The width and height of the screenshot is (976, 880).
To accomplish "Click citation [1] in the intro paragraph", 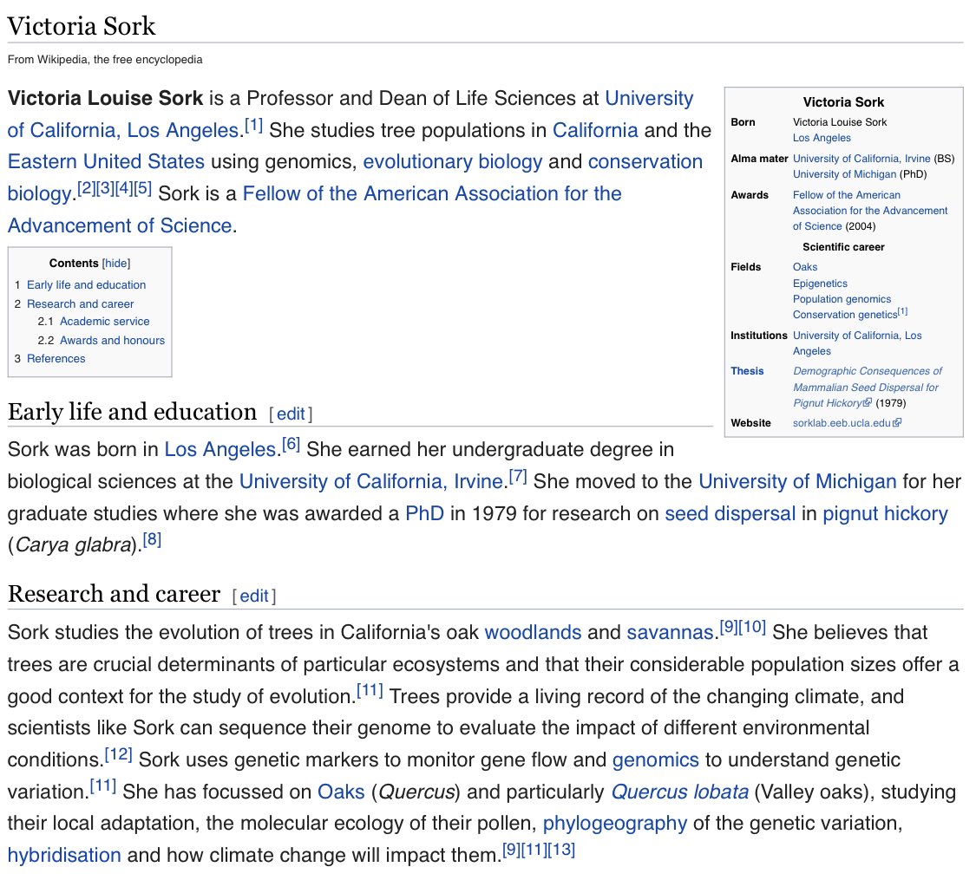I will click(253, 126).
